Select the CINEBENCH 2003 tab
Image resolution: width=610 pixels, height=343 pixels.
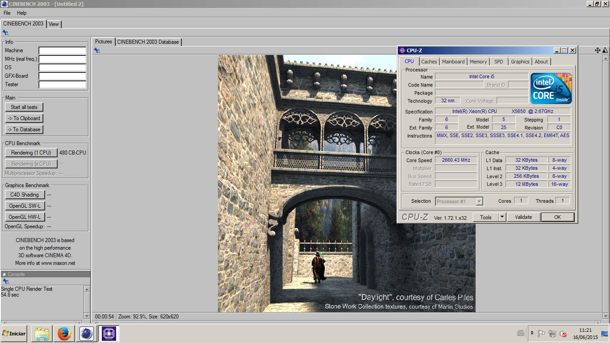(x=23, y=24)
